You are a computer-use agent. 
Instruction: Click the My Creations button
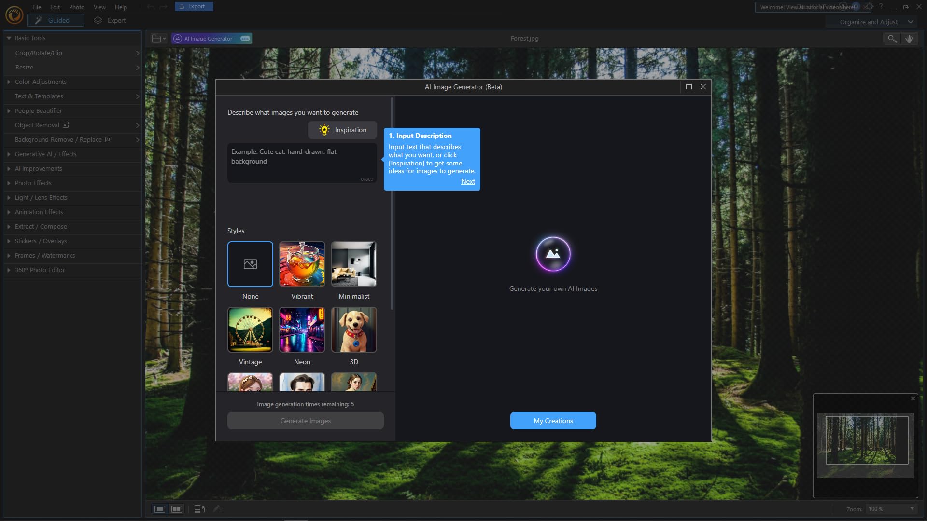coord(553,421)
